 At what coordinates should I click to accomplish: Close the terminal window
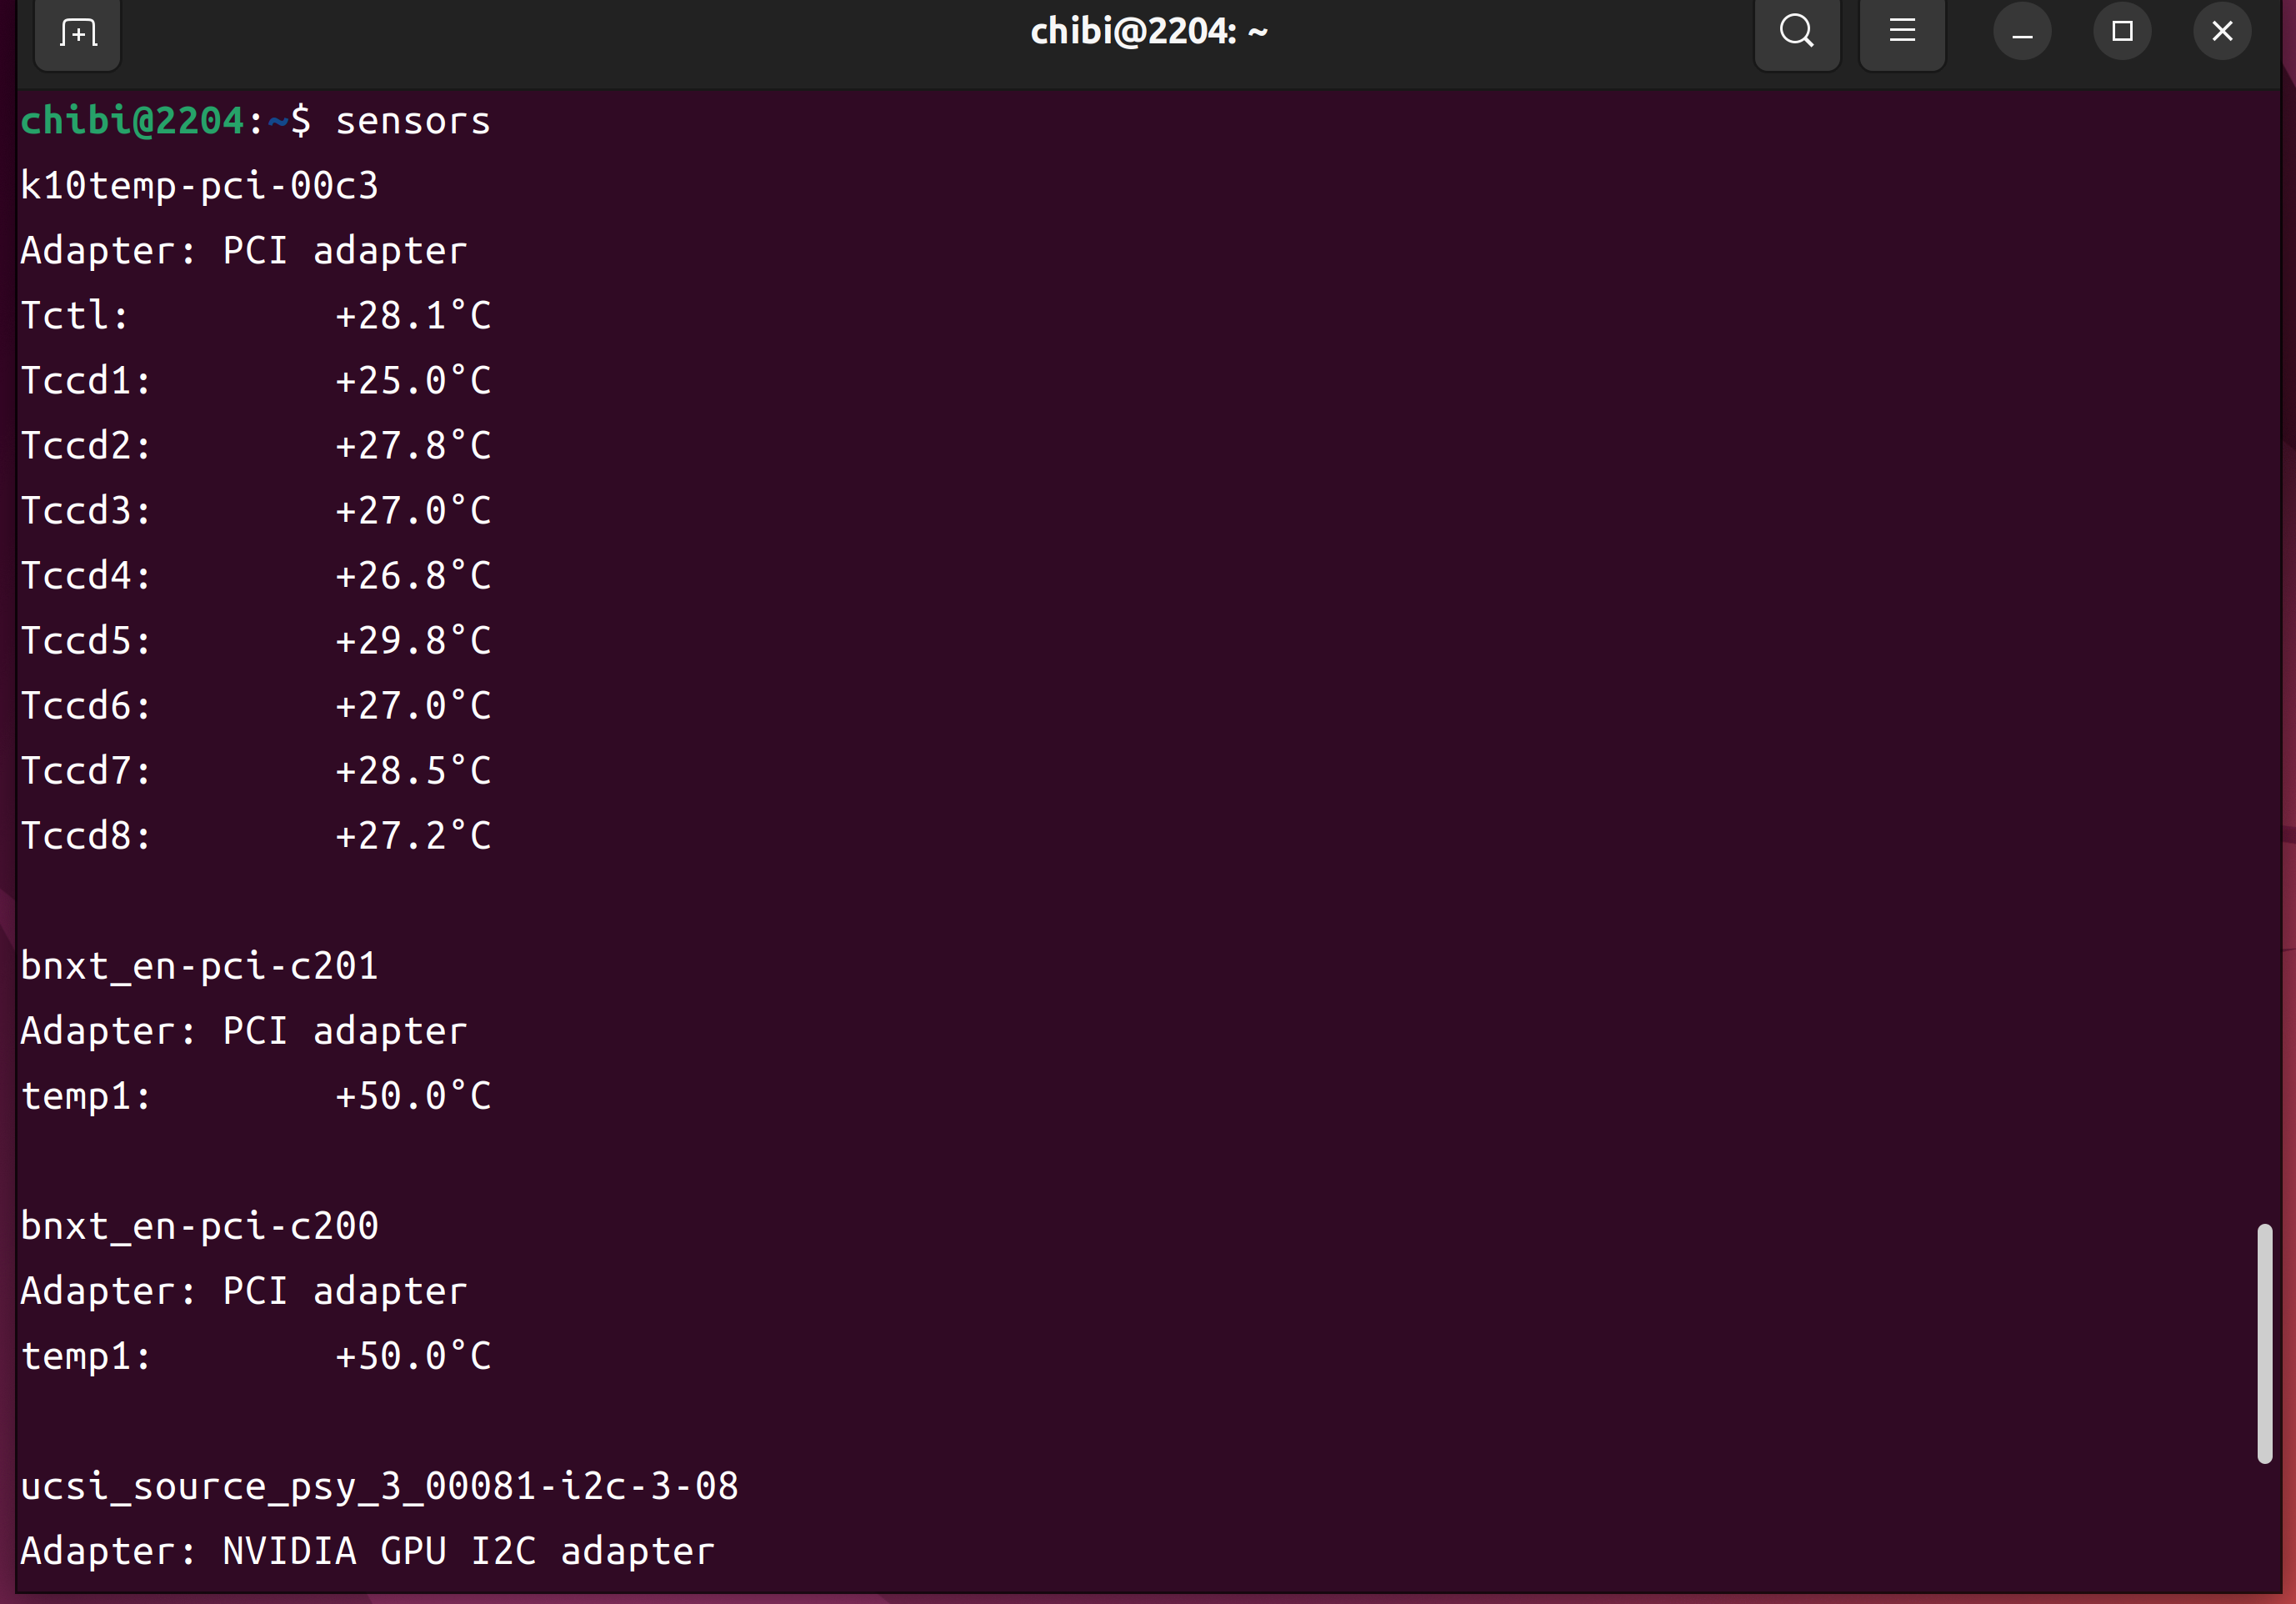pos(2221,32)
